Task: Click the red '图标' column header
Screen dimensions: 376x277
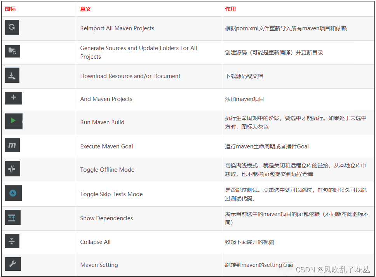Action: pyautogui.click(x=10, y=9)
